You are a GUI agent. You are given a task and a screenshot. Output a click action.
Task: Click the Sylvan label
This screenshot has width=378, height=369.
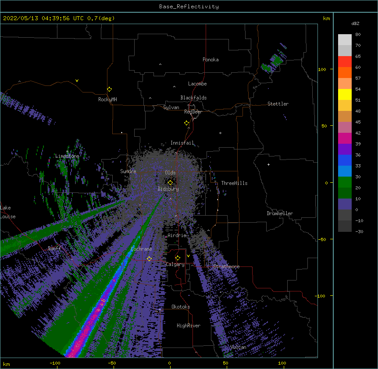click(x=171, y=107)
